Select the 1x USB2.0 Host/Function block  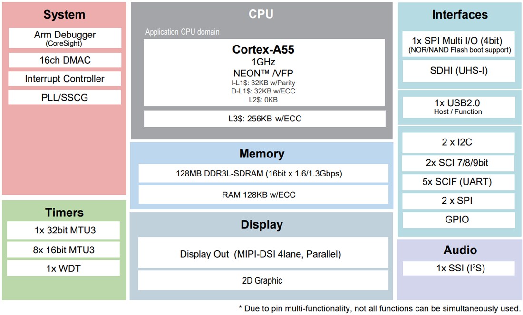point(459,107)
